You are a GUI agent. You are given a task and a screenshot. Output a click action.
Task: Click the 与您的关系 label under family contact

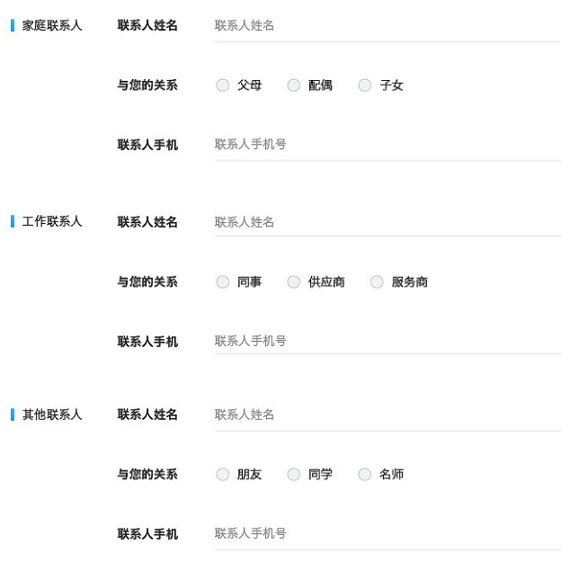pyautogui.click(x=147, y=85)
